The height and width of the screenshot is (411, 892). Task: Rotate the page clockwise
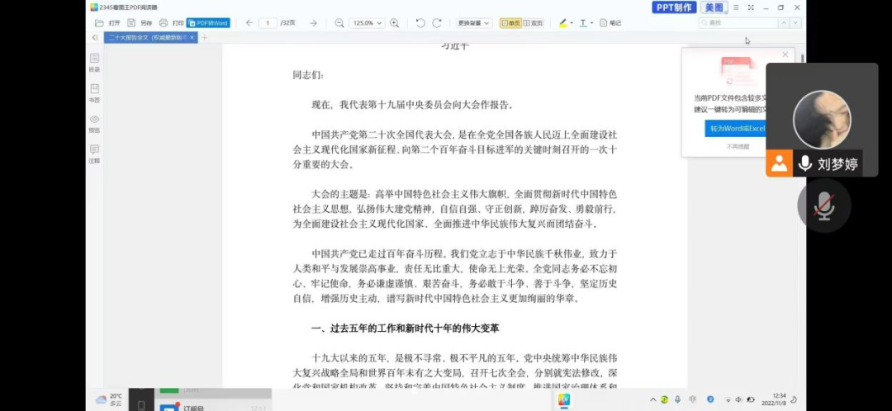point(437,23)
